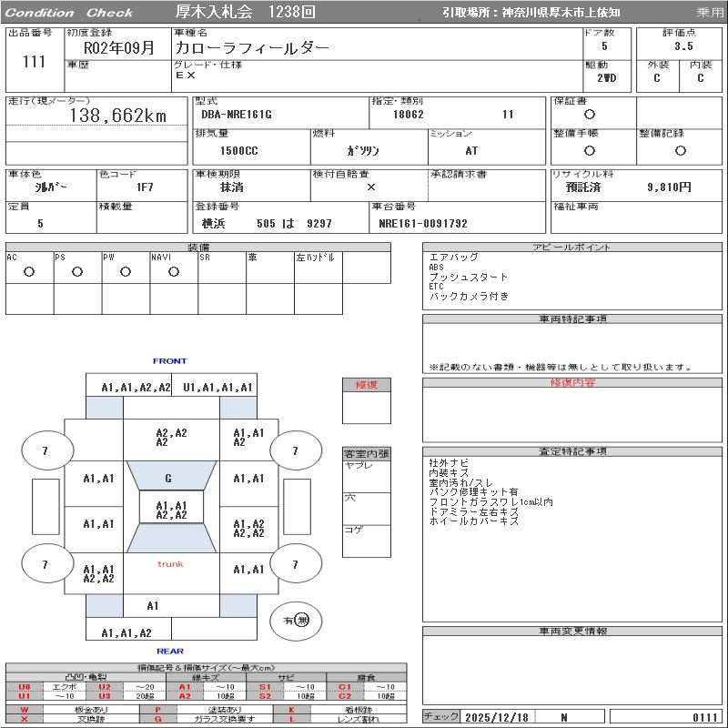Select inspector note 社外ナビ
This screenshot has width=728, height=728.
[449, 462]
